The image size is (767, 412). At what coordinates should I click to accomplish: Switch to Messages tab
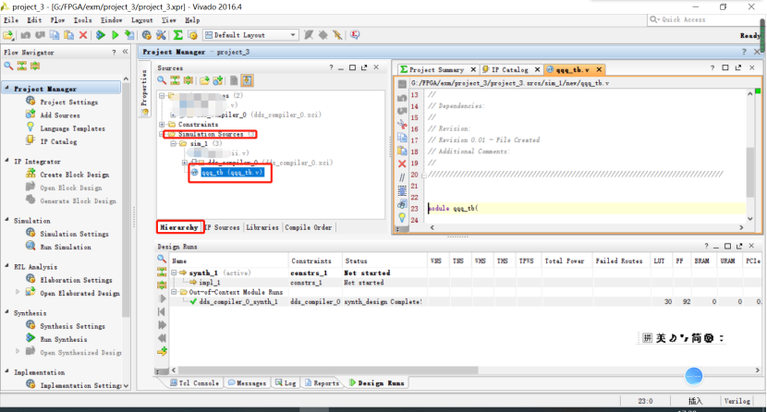pyautogui.click(x=247, y=383)
